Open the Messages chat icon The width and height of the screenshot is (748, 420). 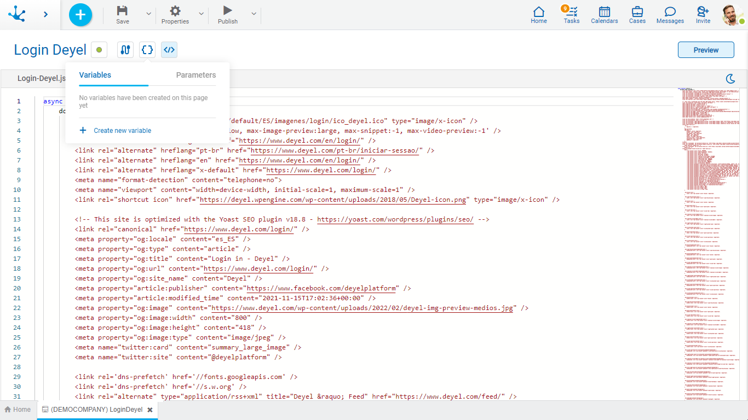tap(670, 15)
